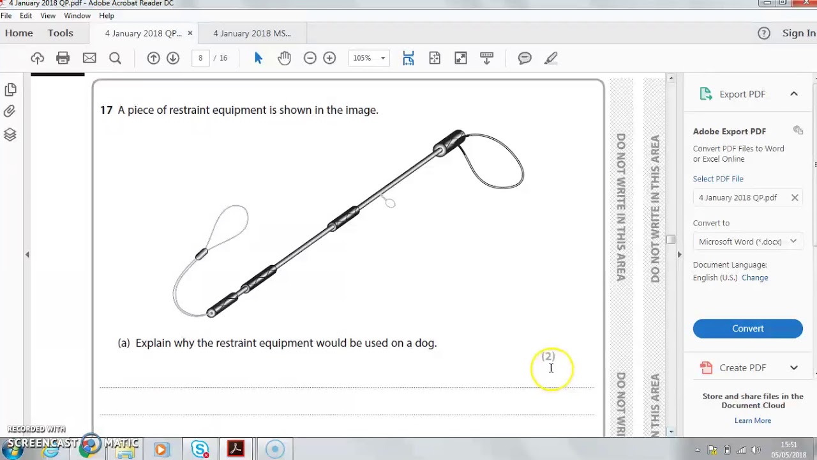Image resolution: width=817 pixels, height=460 pixels.
Task: Zoom in using the plus icon
Action: coord(329,58)
